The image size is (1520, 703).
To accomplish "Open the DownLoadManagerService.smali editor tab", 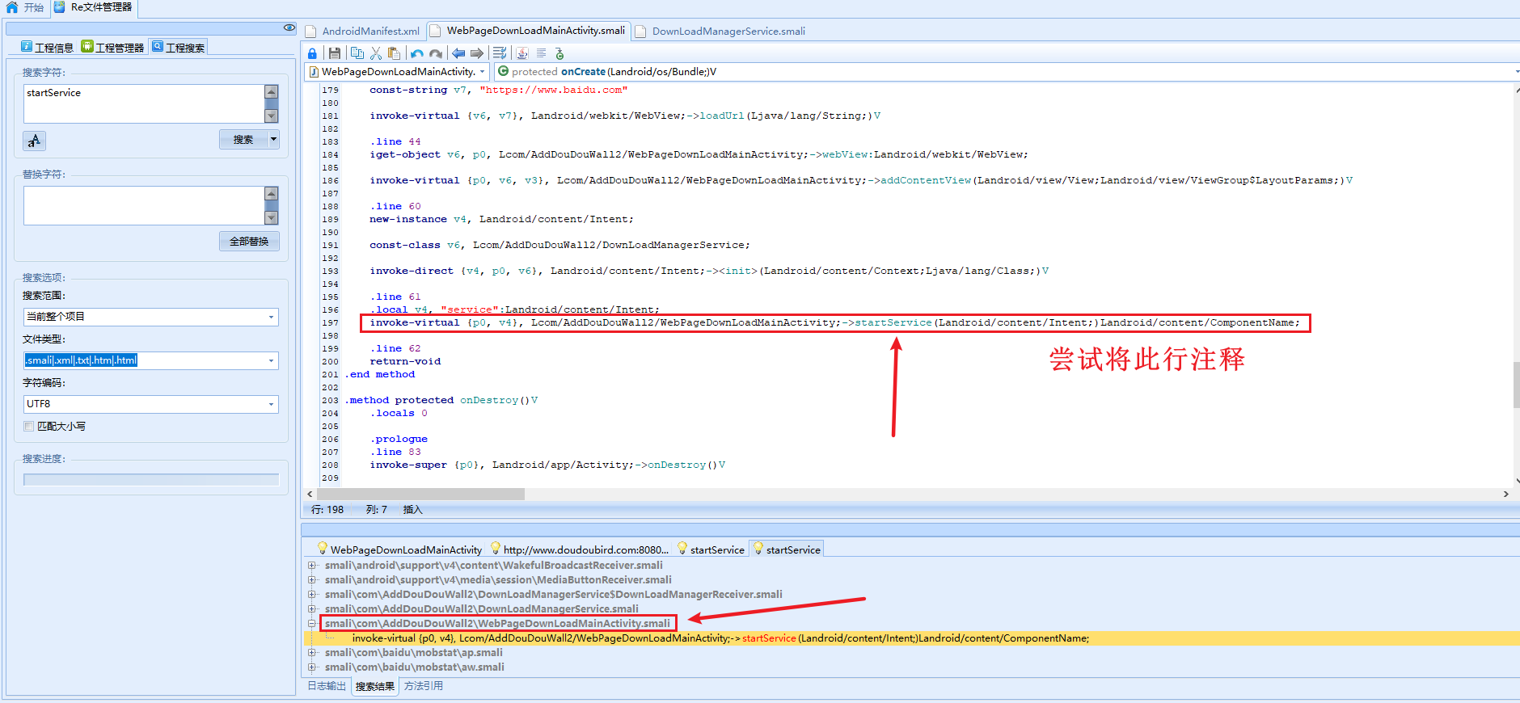I will click(x=721, y=32).
